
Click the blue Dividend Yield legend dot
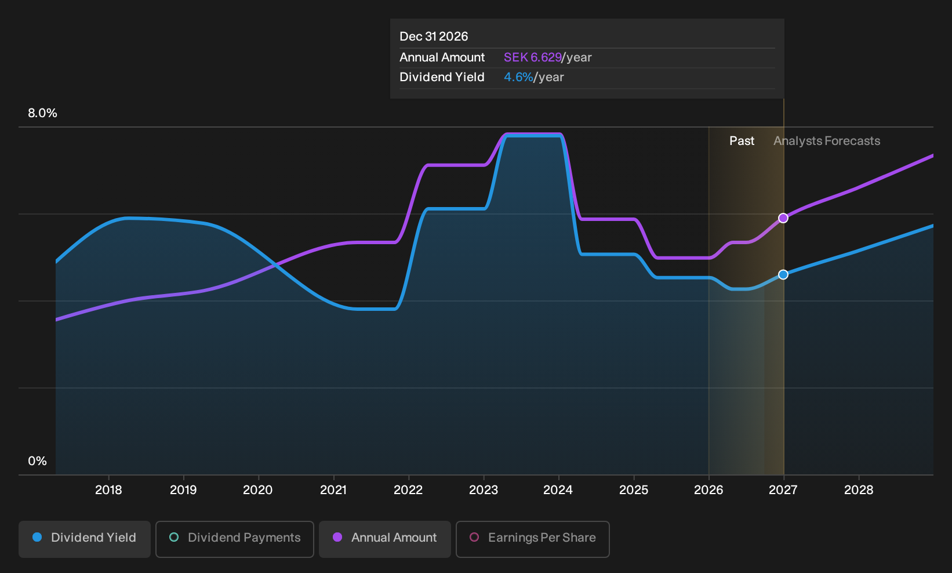[37, 538]
